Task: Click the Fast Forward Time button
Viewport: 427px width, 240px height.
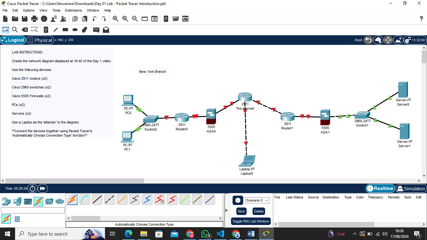Action: coord(43,188)
